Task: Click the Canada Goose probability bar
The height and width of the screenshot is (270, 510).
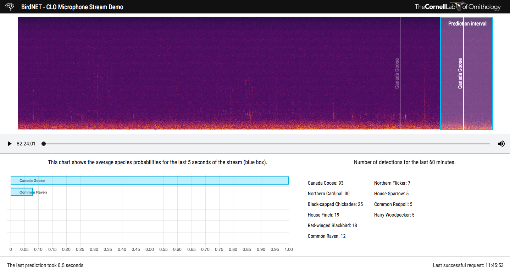Action: pos(149,180)
